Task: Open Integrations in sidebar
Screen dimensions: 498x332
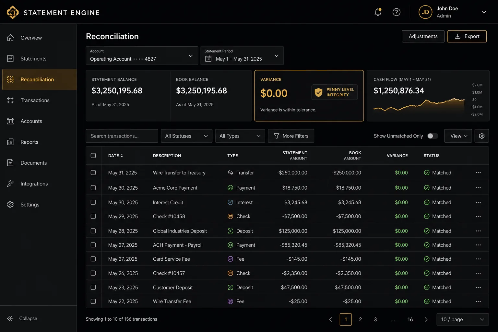Action: tap(39, 184)
